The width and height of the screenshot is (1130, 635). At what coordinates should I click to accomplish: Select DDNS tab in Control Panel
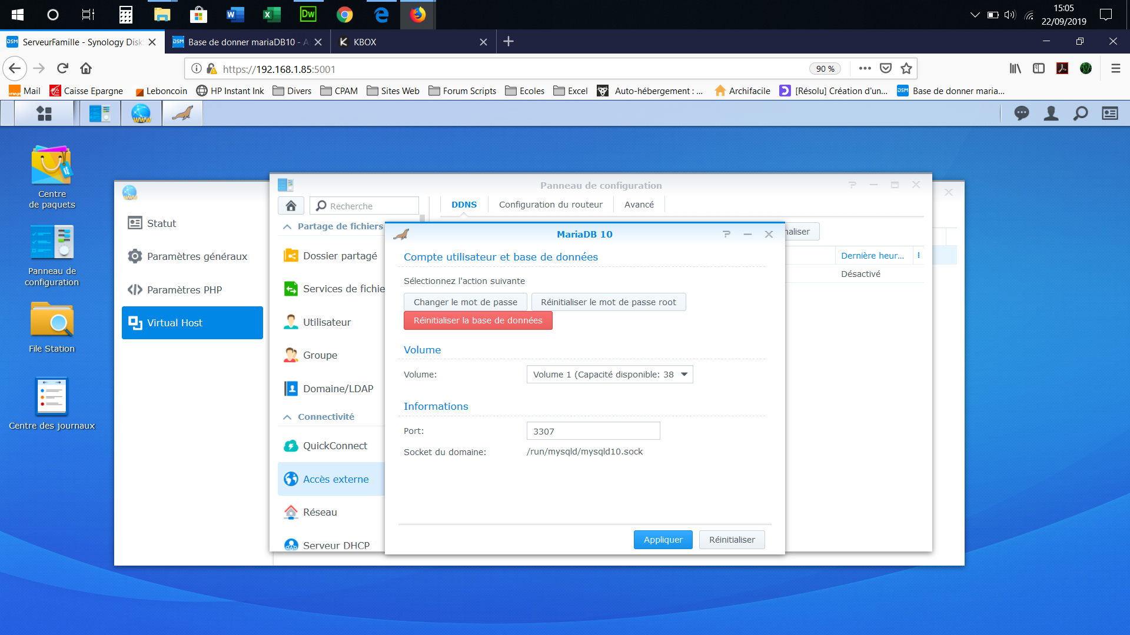(464, 205)
